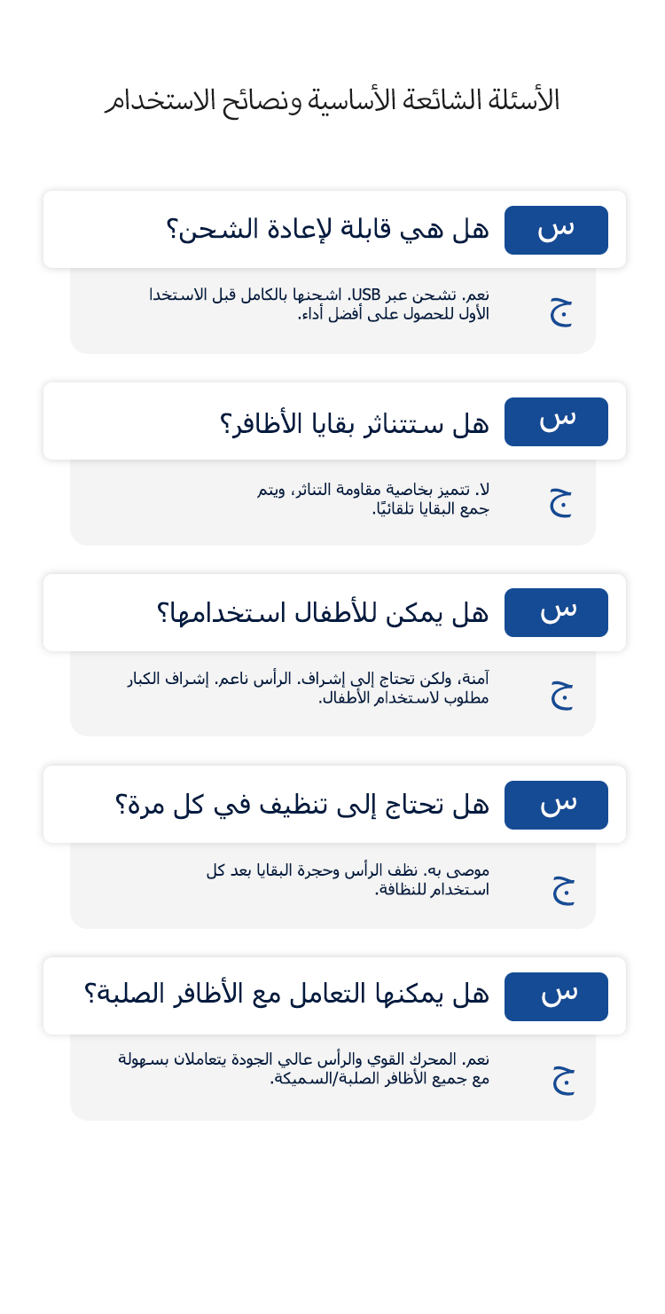Click the answer text starting with 'آمنة، ولكن تحتاج'

pyautogui.click(x=309, y=688)
